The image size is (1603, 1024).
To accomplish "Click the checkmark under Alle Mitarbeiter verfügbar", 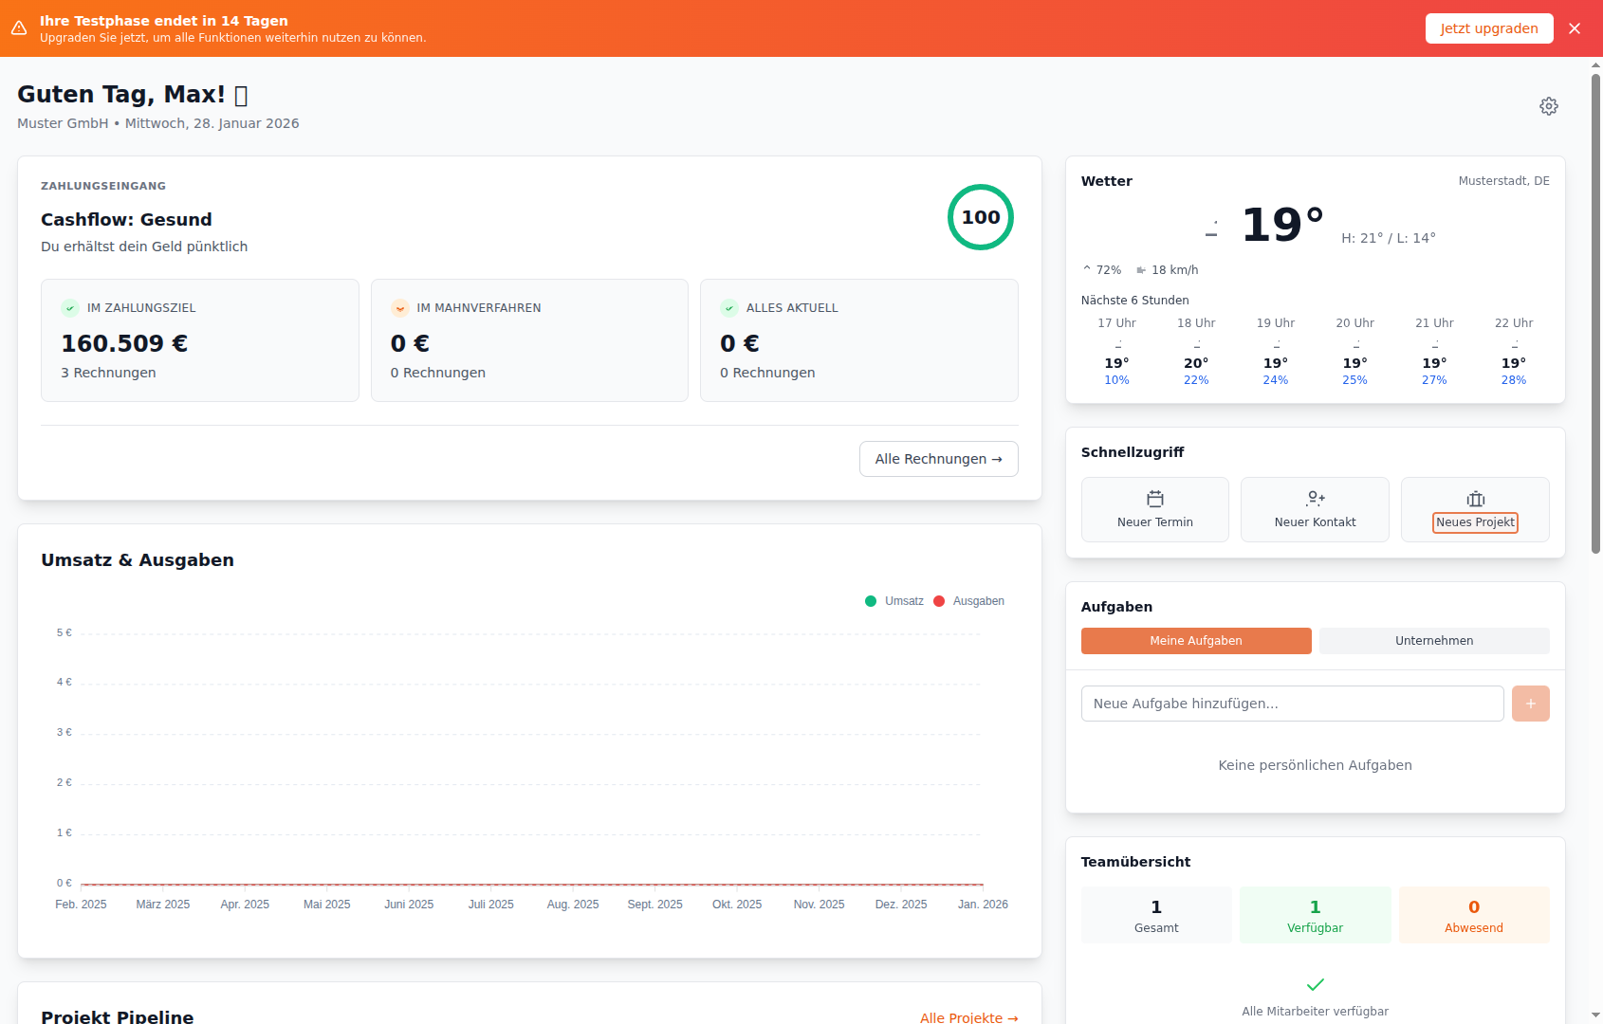I will click(x=1315, y=984).
